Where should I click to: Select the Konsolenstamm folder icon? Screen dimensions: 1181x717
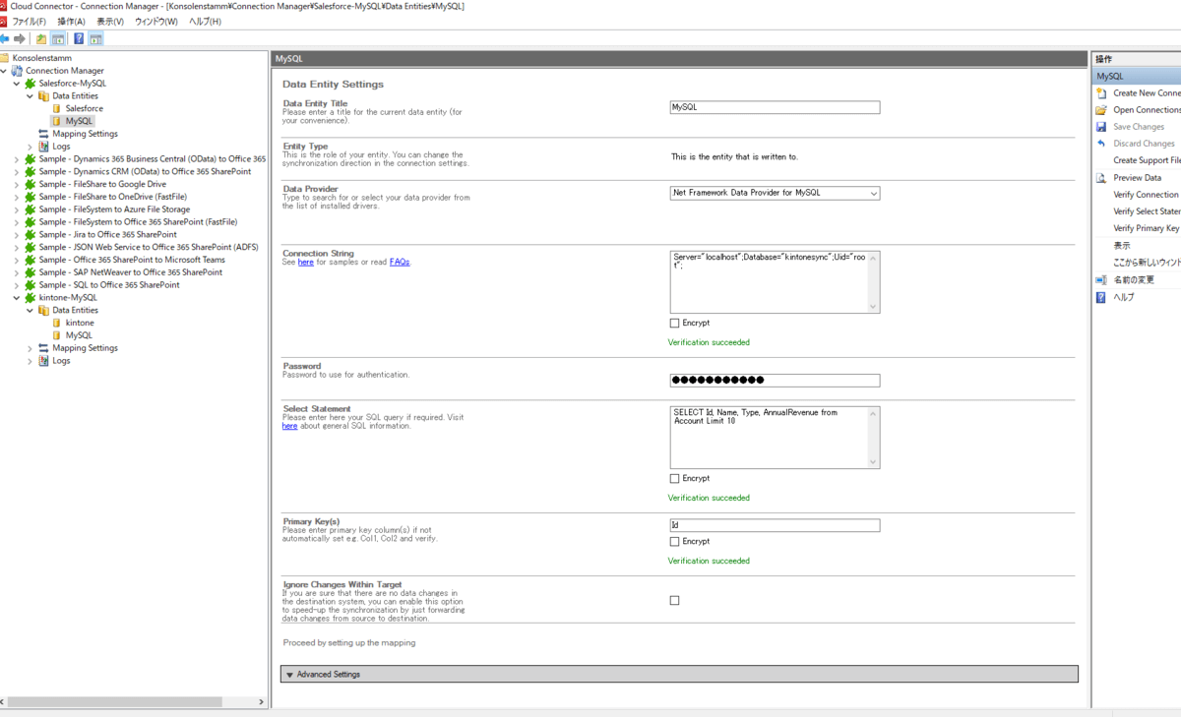pyautogui.click(x=5, y=58)
